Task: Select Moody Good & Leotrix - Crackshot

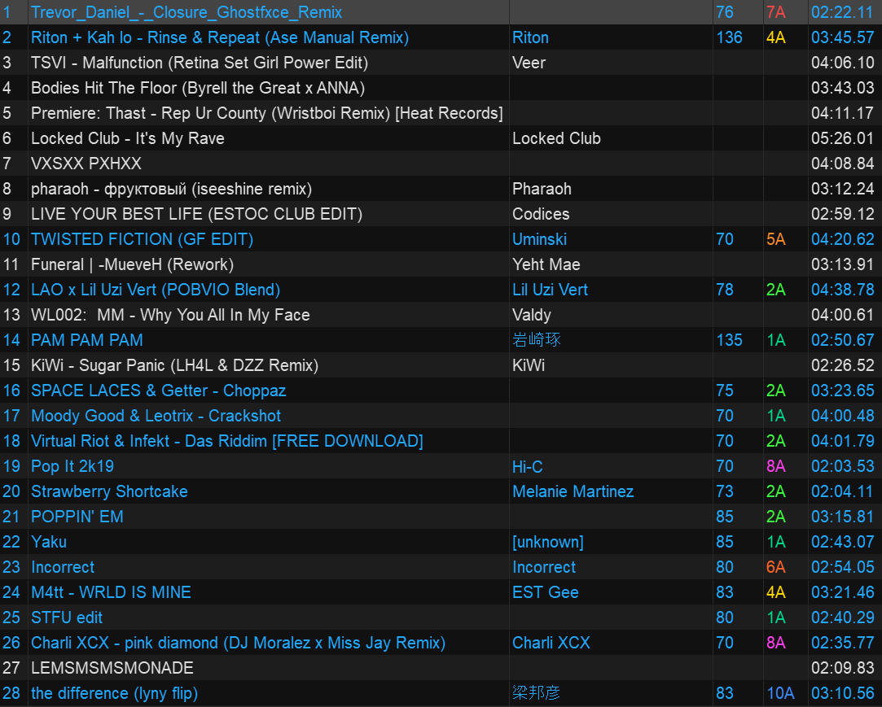Action: 156,416
